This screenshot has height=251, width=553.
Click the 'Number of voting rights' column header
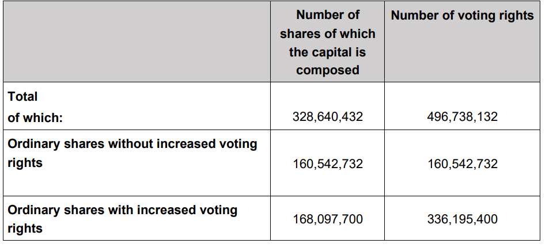point(462,16)
